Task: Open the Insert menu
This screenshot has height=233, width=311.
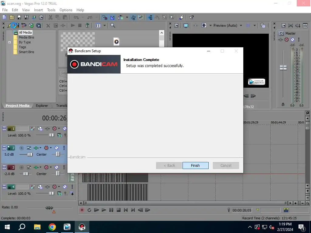Action: [x=38, y=10]
